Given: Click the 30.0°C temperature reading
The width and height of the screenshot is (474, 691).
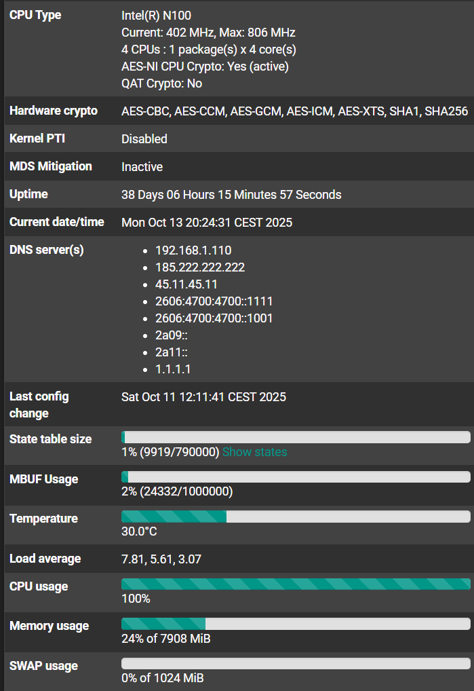Looking at the screenshot, I should point(139,531).
